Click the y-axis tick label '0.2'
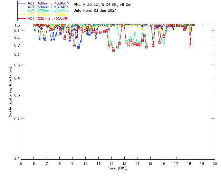Screen dimensions: 221x177 (17, 119)
